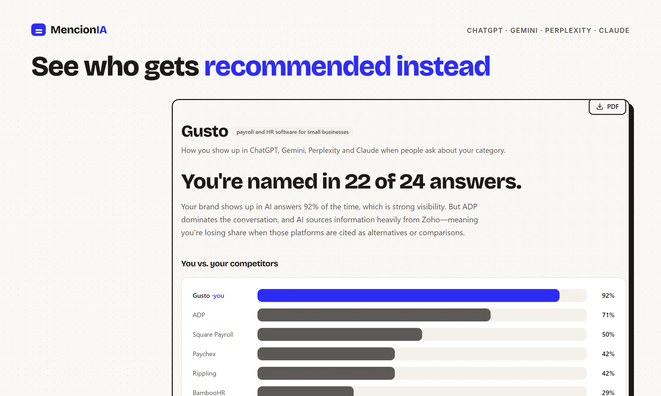Click the 42% value for Rippling
Image resolution: width=661 pixels, height=396 pixels.
tap(608, 374)
